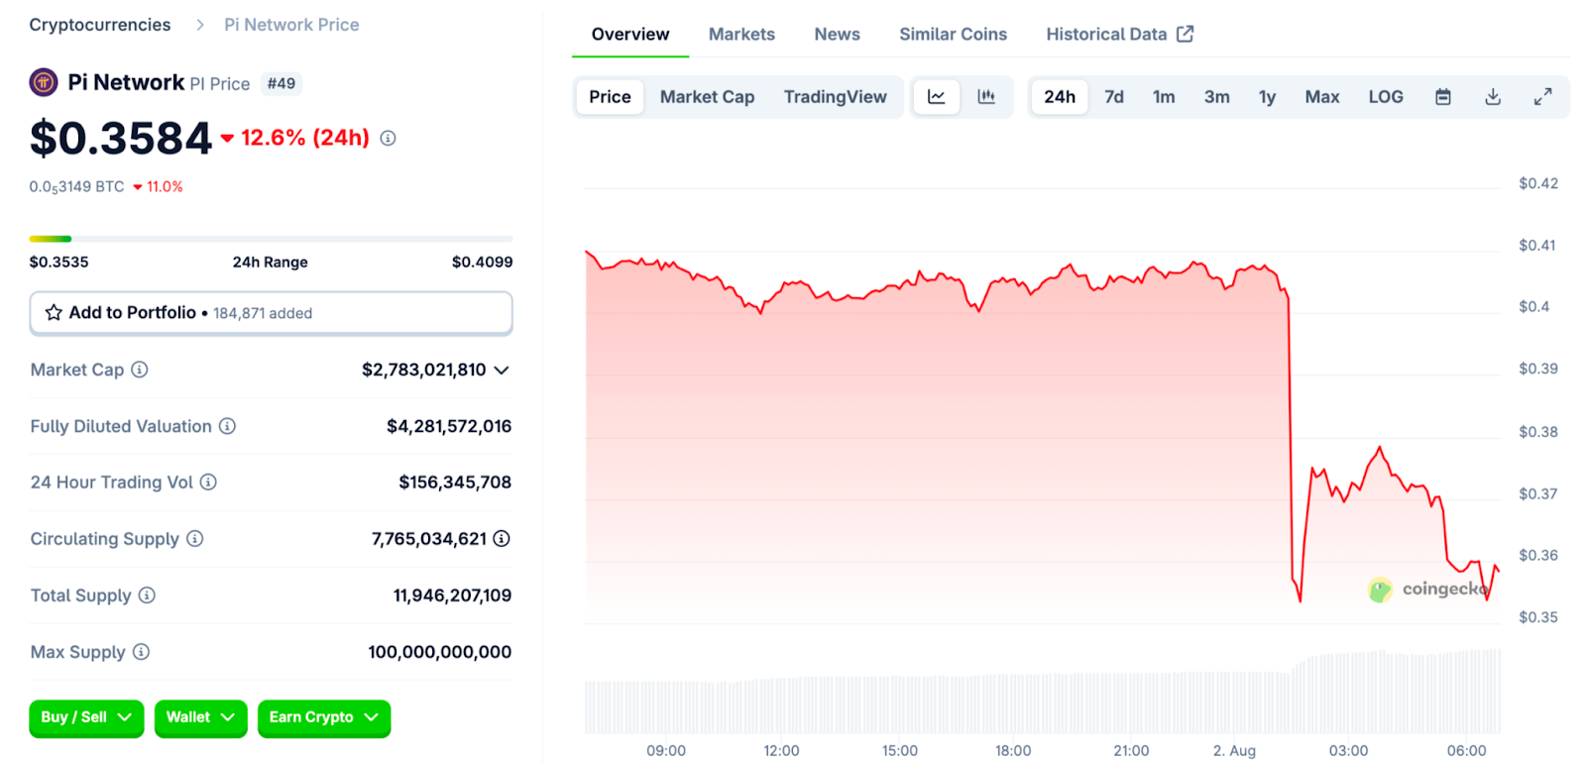The image size is (1586, 763).
Task: Select the 7d time range
Action: [1114, 97]
